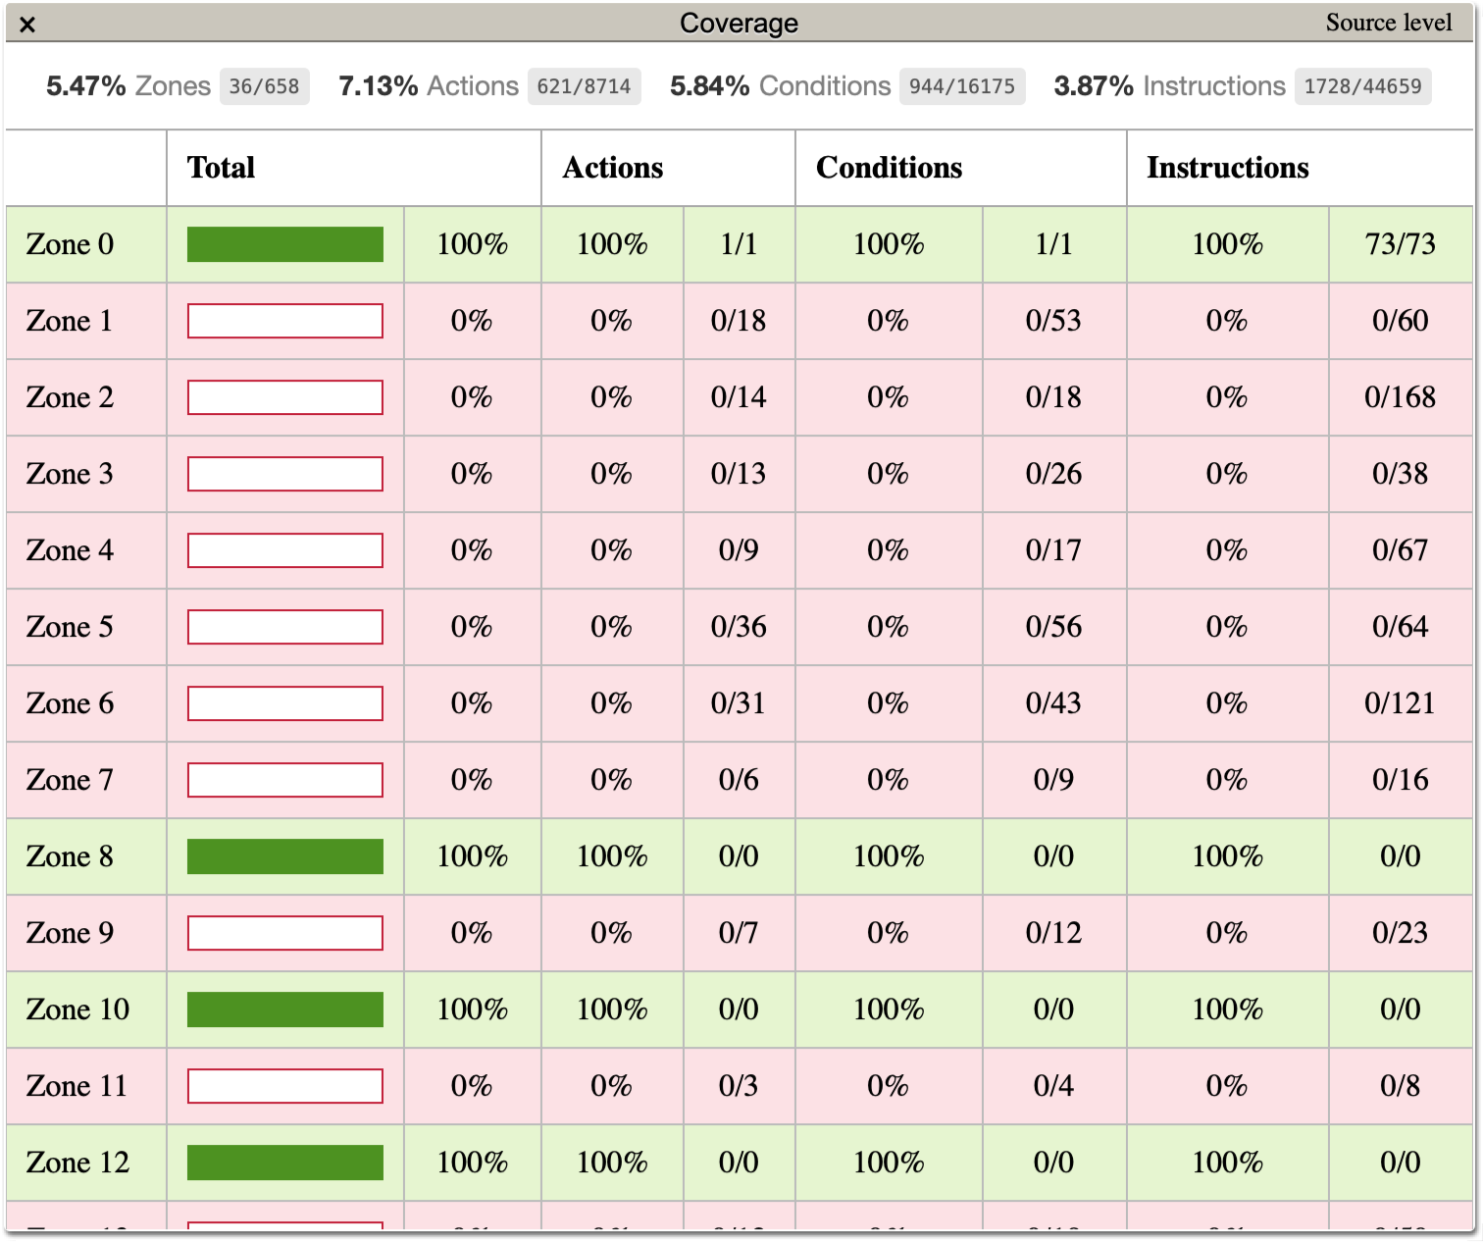Click the Total column header
Image resolution: width=1483 pixels, height=1242 pixels.
[x=354, y=168]
